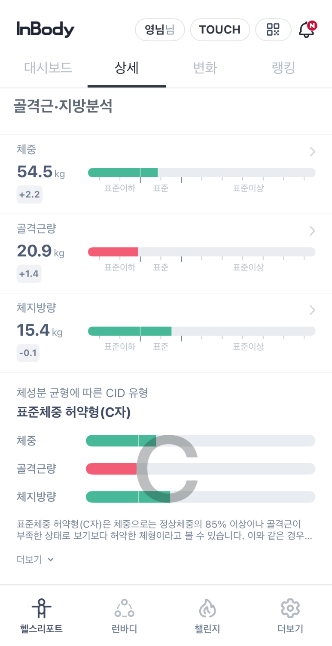332x646 pixels.
Task: Open notifications bell icon
Action: point(307,30)
